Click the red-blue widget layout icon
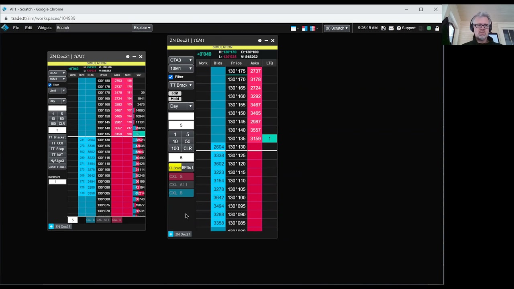 (x=304, y=28)
